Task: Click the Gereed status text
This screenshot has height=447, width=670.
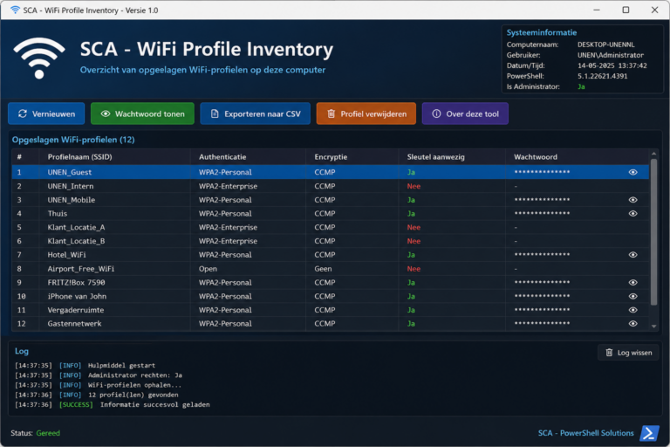Action: 48,433
